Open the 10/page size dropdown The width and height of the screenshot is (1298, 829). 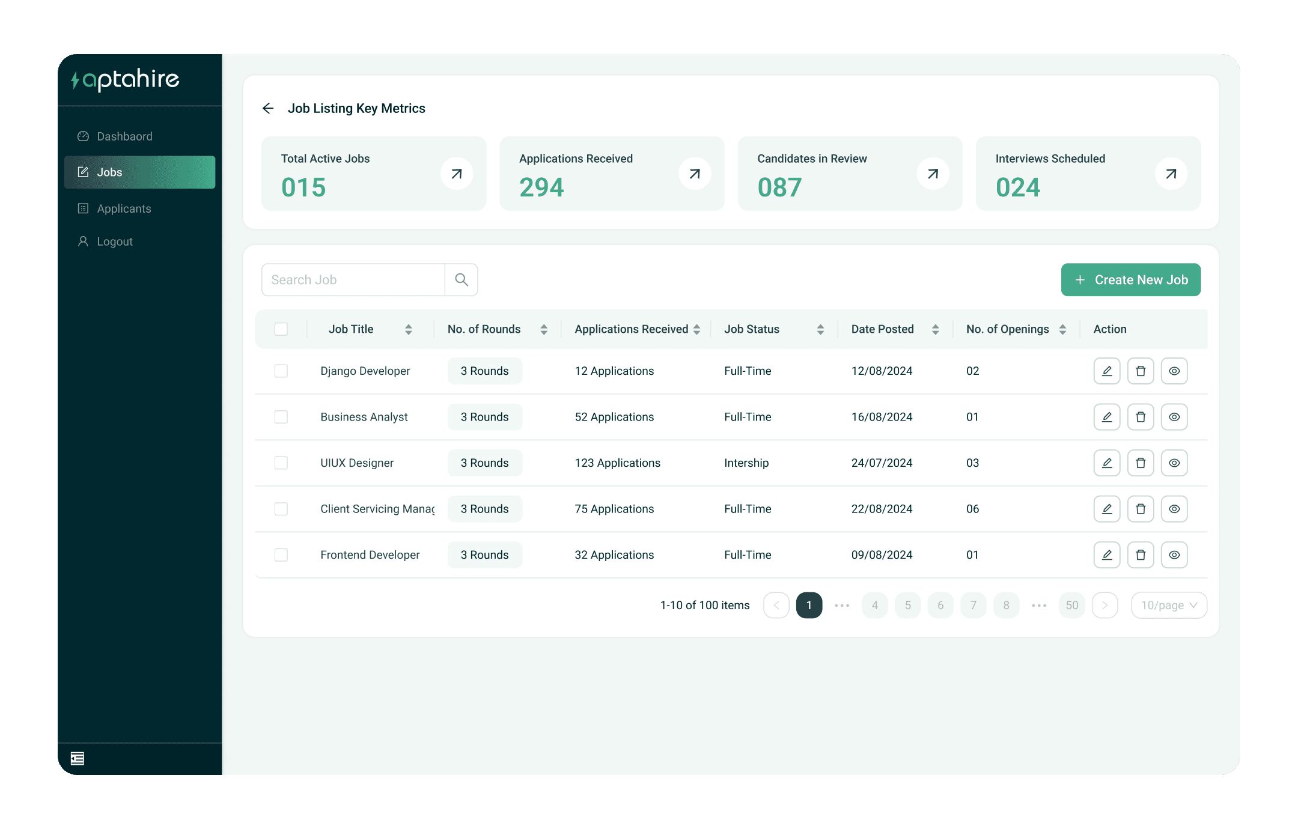[x=1169, y=606]
